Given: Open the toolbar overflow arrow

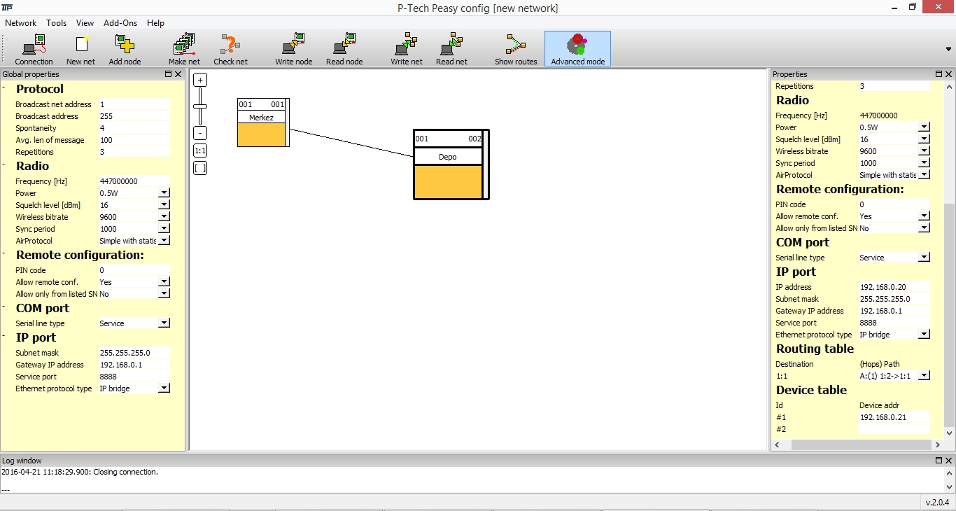Looking at the screenshot, I should click(x=948, y=49).
